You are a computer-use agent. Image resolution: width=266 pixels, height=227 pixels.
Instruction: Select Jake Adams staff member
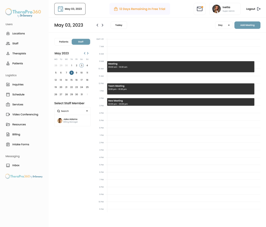point(72,121)
